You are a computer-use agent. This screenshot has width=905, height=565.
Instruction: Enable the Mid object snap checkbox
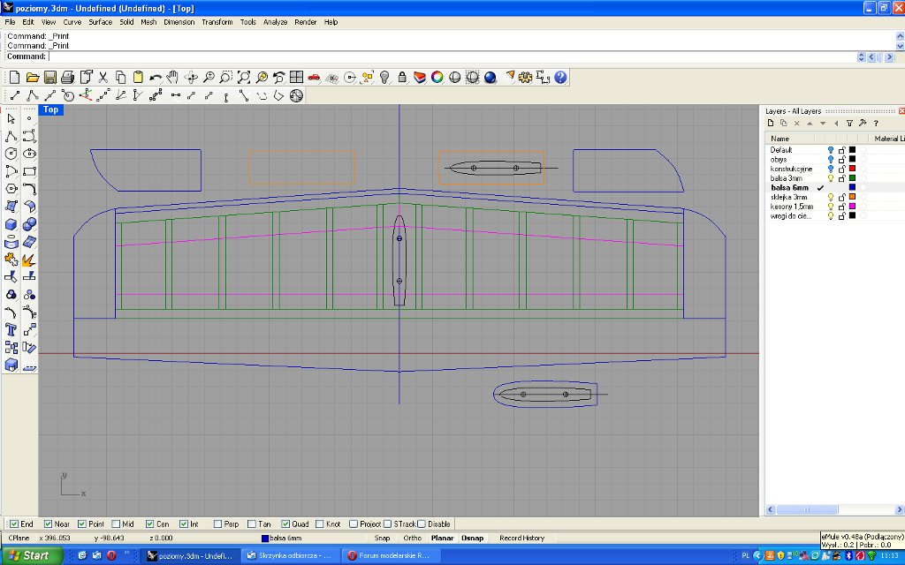tap(117, 524)
